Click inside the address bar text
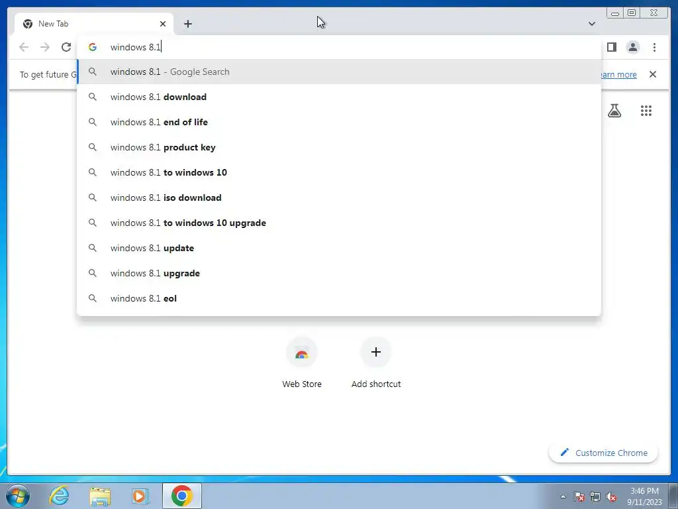Viewport: 678px width, 509px height. point(136,47)
